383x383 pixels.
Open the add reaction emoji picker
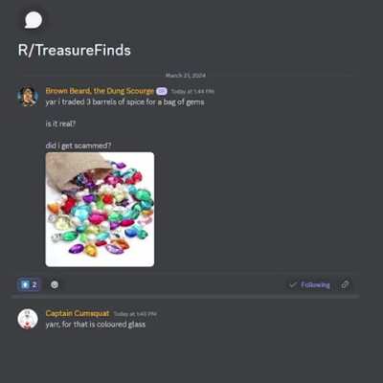(55, 284)
